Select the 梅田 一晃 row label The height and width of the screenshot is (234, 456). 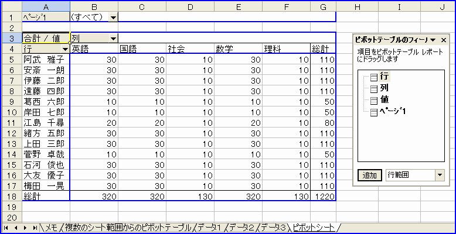coord(46,186)
